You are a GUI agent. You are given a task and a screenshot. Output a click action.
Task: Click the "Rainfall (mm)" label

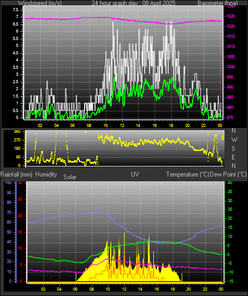(16, 174)
